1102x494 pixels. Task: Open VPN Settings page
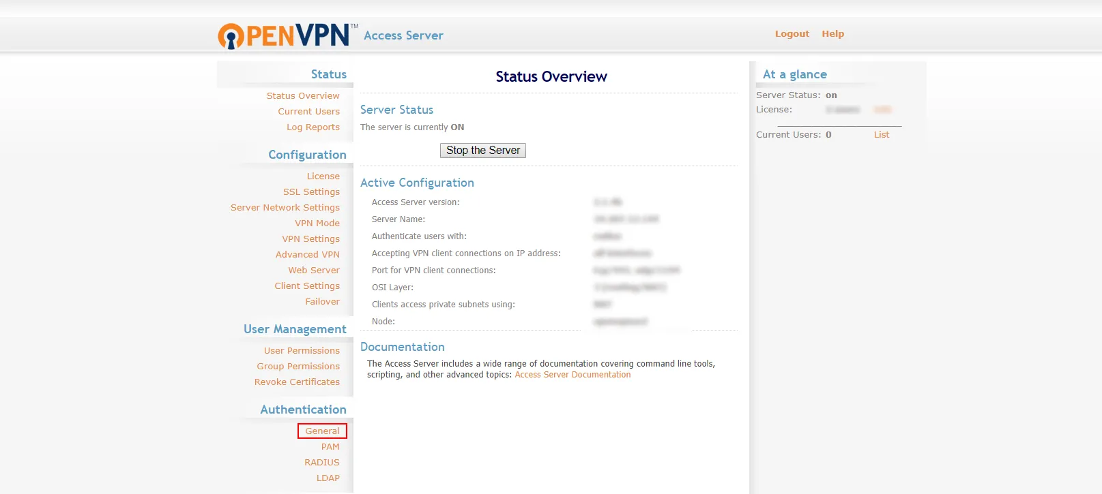coord(310,239)
